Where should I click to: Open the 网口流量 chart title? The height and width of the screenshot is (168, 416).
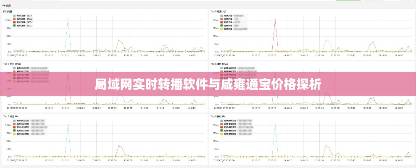pyautogui.click(x=8, y=11)
